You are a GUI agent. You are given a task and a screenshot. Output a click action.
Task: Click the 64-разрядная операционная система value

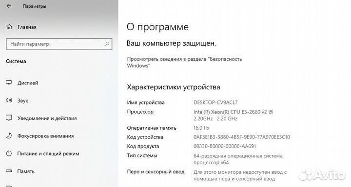click(238, 159)
